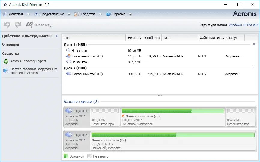Click the gray Не занято legend swatch

[x=89, y=156]
